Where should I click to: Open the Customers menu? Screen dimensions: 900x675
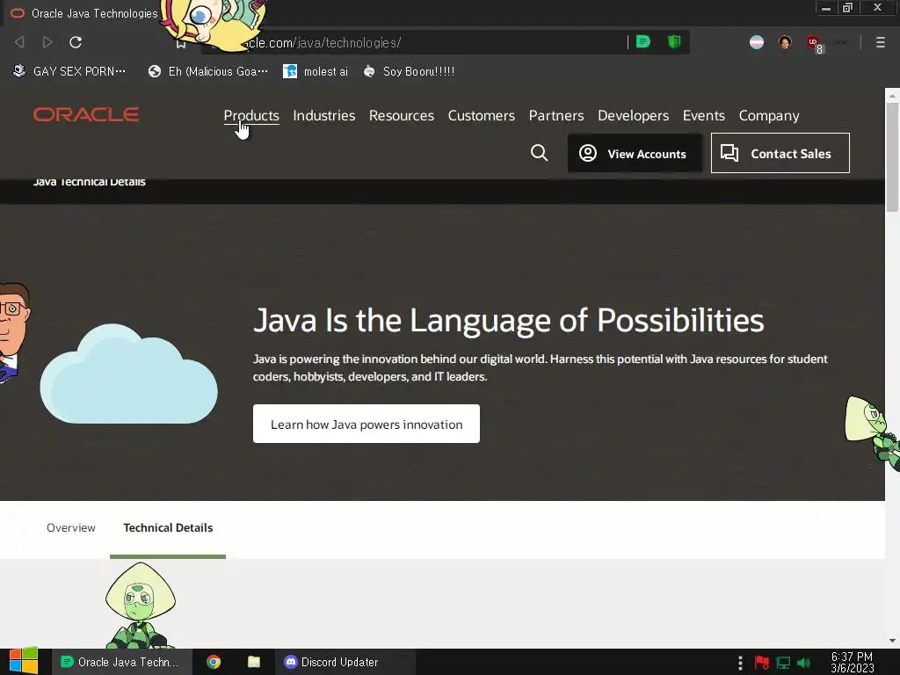482,115
